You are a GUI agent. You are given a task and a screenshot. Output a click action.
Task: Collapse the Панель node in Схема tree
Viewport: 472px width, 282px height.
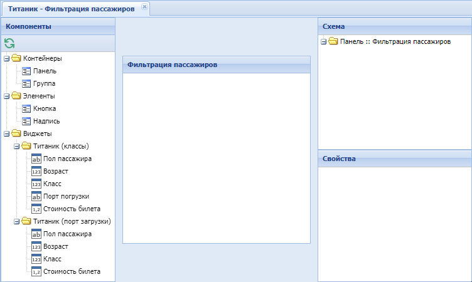click(x=323, y=42)
